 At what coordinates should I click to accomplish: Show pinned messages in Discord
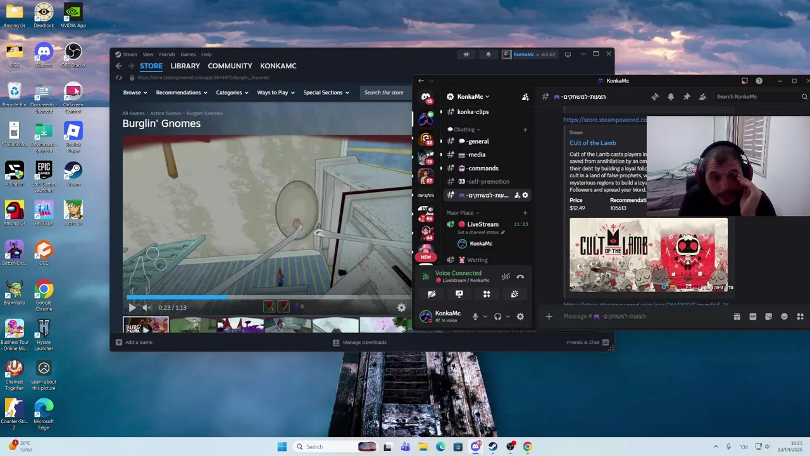687,97
